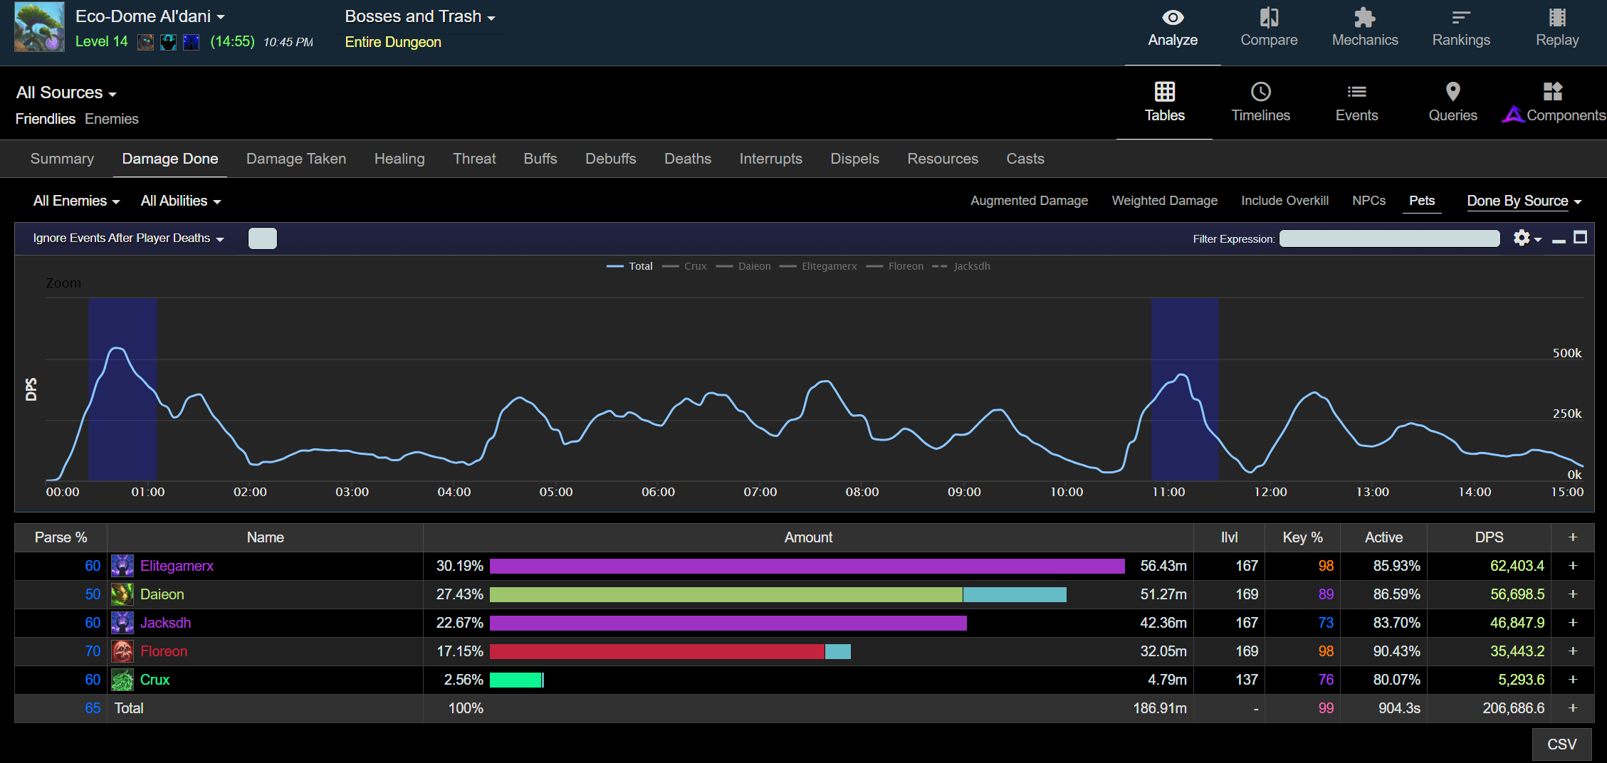Toggle the Pets damage option
This screenshot has width=1607, height=763.
(1421, 201)
